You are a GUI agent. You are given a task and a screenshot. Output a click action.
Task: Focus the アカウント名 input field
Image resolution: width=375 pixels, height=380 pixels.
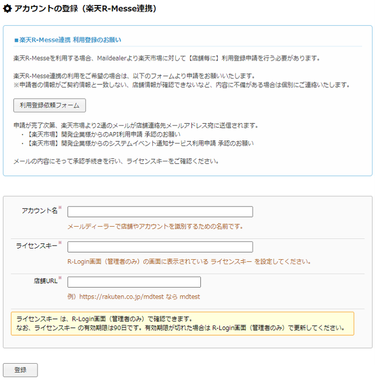(160, 212)
